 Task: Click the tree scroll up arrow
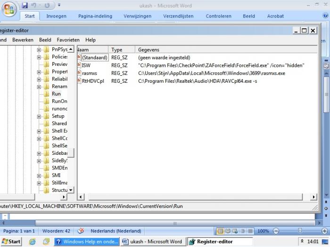click(71, 49)
